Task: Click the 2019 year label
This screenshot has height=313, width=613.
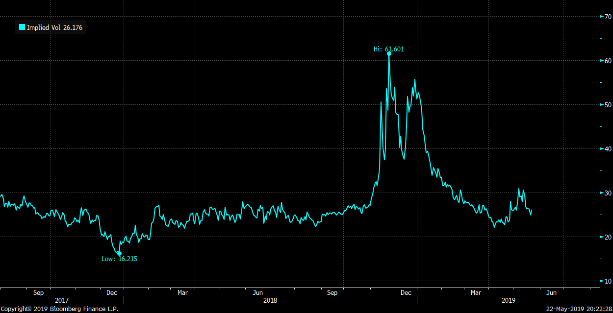Action: (509, 300)
